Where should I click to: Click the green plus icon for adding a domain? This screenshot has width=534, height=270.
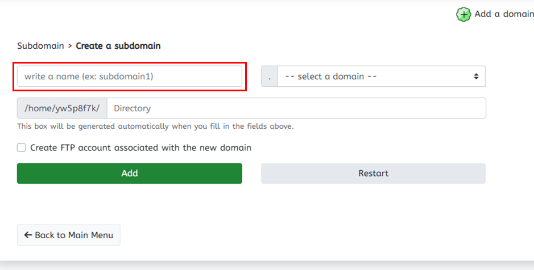463,15
